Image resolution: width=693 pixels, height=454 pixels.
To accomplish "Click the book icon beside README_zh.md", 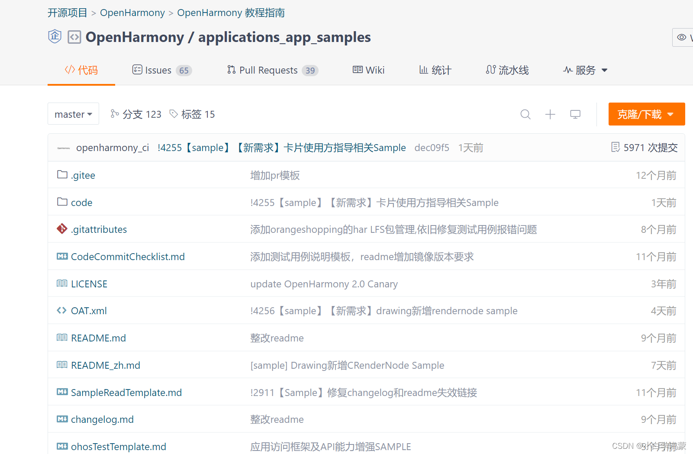I will pyautogui.click(x=62, y=364).
